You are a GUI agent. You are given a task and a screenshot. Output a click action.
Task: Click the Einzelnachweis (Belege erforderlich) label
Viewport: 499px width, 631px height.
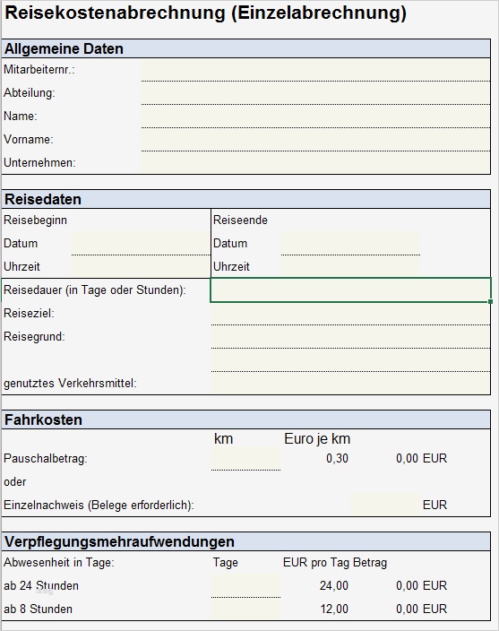tap(99, 505)
